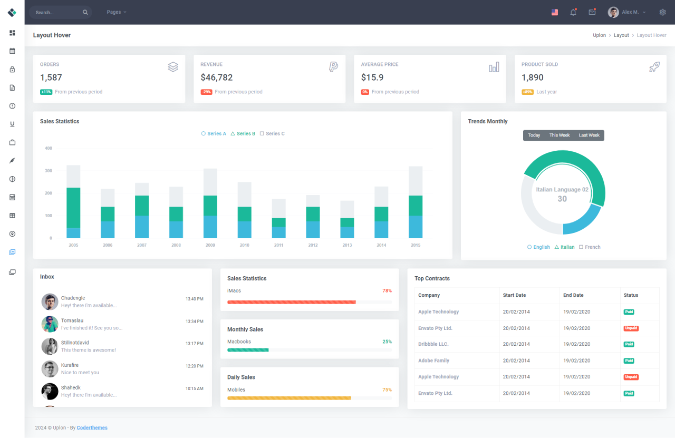Image resolution: width=675 pixels, height=438 pixels.
Task: Click the bar chart icon on Average Price card
Action: point(494,67)
